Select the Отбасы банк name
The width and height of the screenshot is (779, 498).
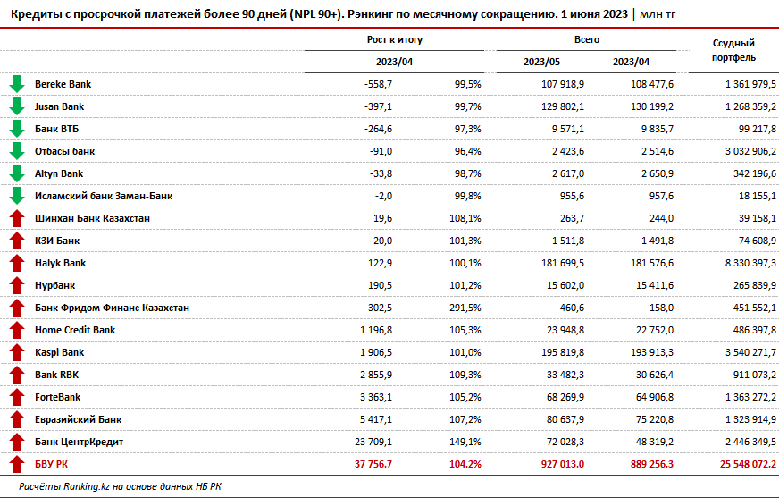click(64, 151)
